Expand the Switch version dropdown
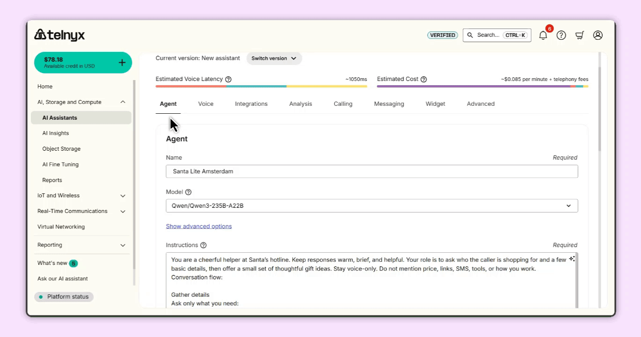 coord(274,58)
